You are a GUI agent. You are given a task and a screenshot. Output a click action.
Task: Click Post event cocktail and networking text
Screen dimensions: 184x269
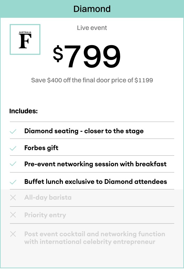click(x=95, y=238)
